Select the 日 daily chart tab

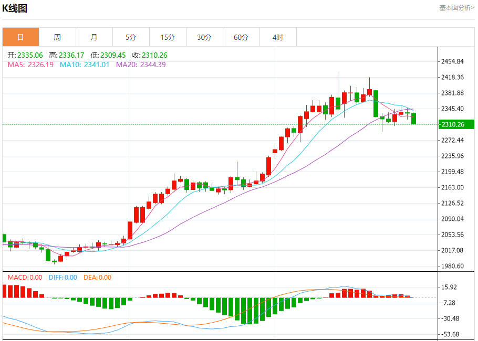pos(20,37)
